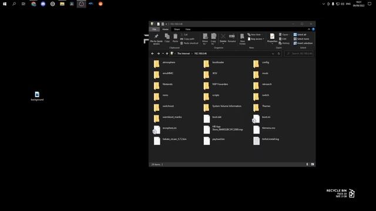Click Select all in the ribbon

coord(300,35)
